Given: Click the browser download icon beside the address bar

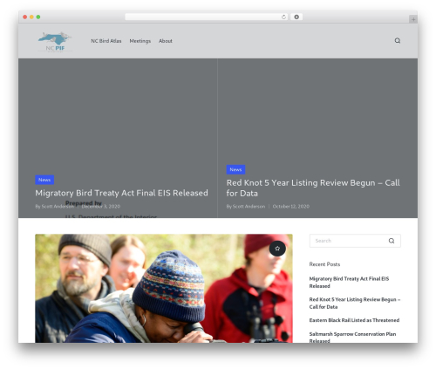Looking at the screenshot, I should [296, 17].
